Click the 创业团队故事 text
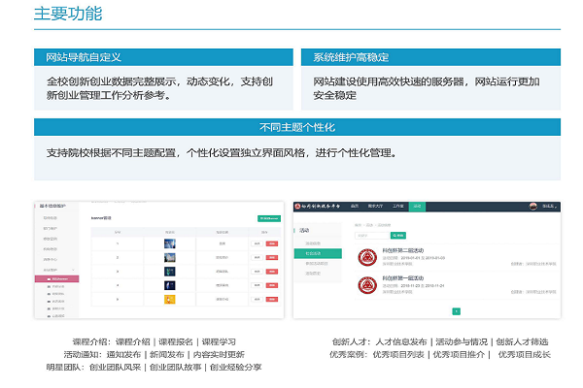The height and width of the screenshot is (388, 583). pos(176,368)
